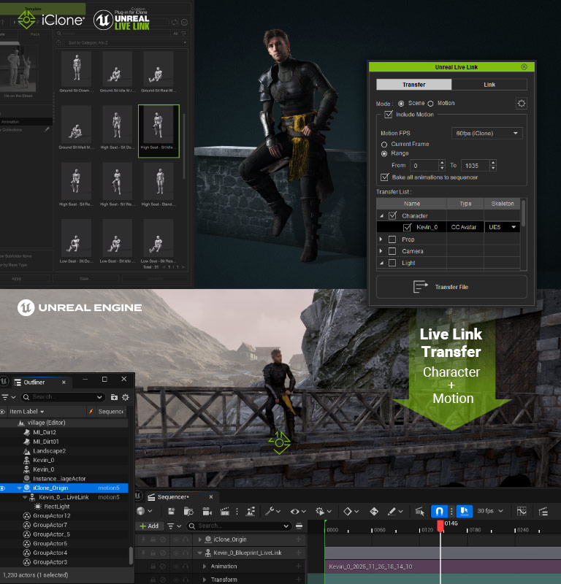
Task: Click the Transfer File button
Action: tap(451, 287)
